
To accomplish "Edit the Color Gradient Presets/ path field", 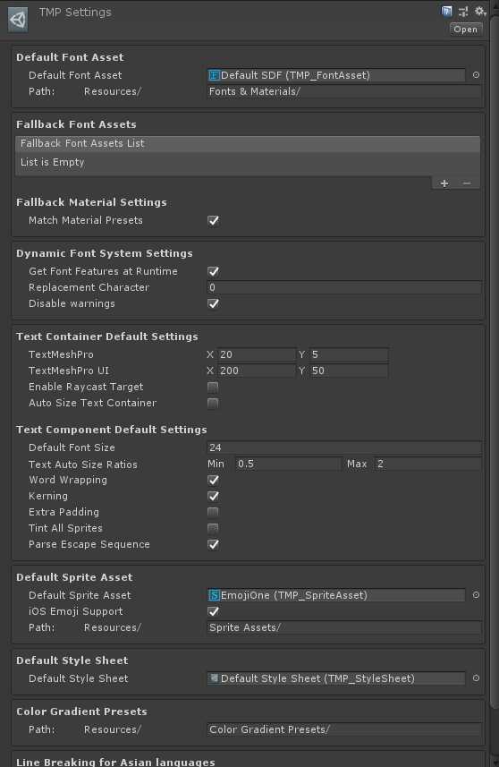I will point(344,729).
